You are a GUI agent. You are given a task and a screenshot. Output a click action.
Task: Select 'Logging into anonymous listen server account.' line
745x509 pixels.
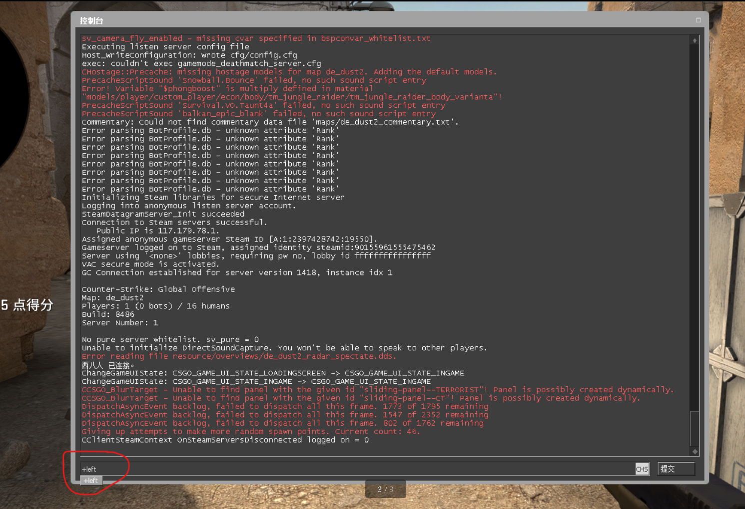tap(189, 206)
